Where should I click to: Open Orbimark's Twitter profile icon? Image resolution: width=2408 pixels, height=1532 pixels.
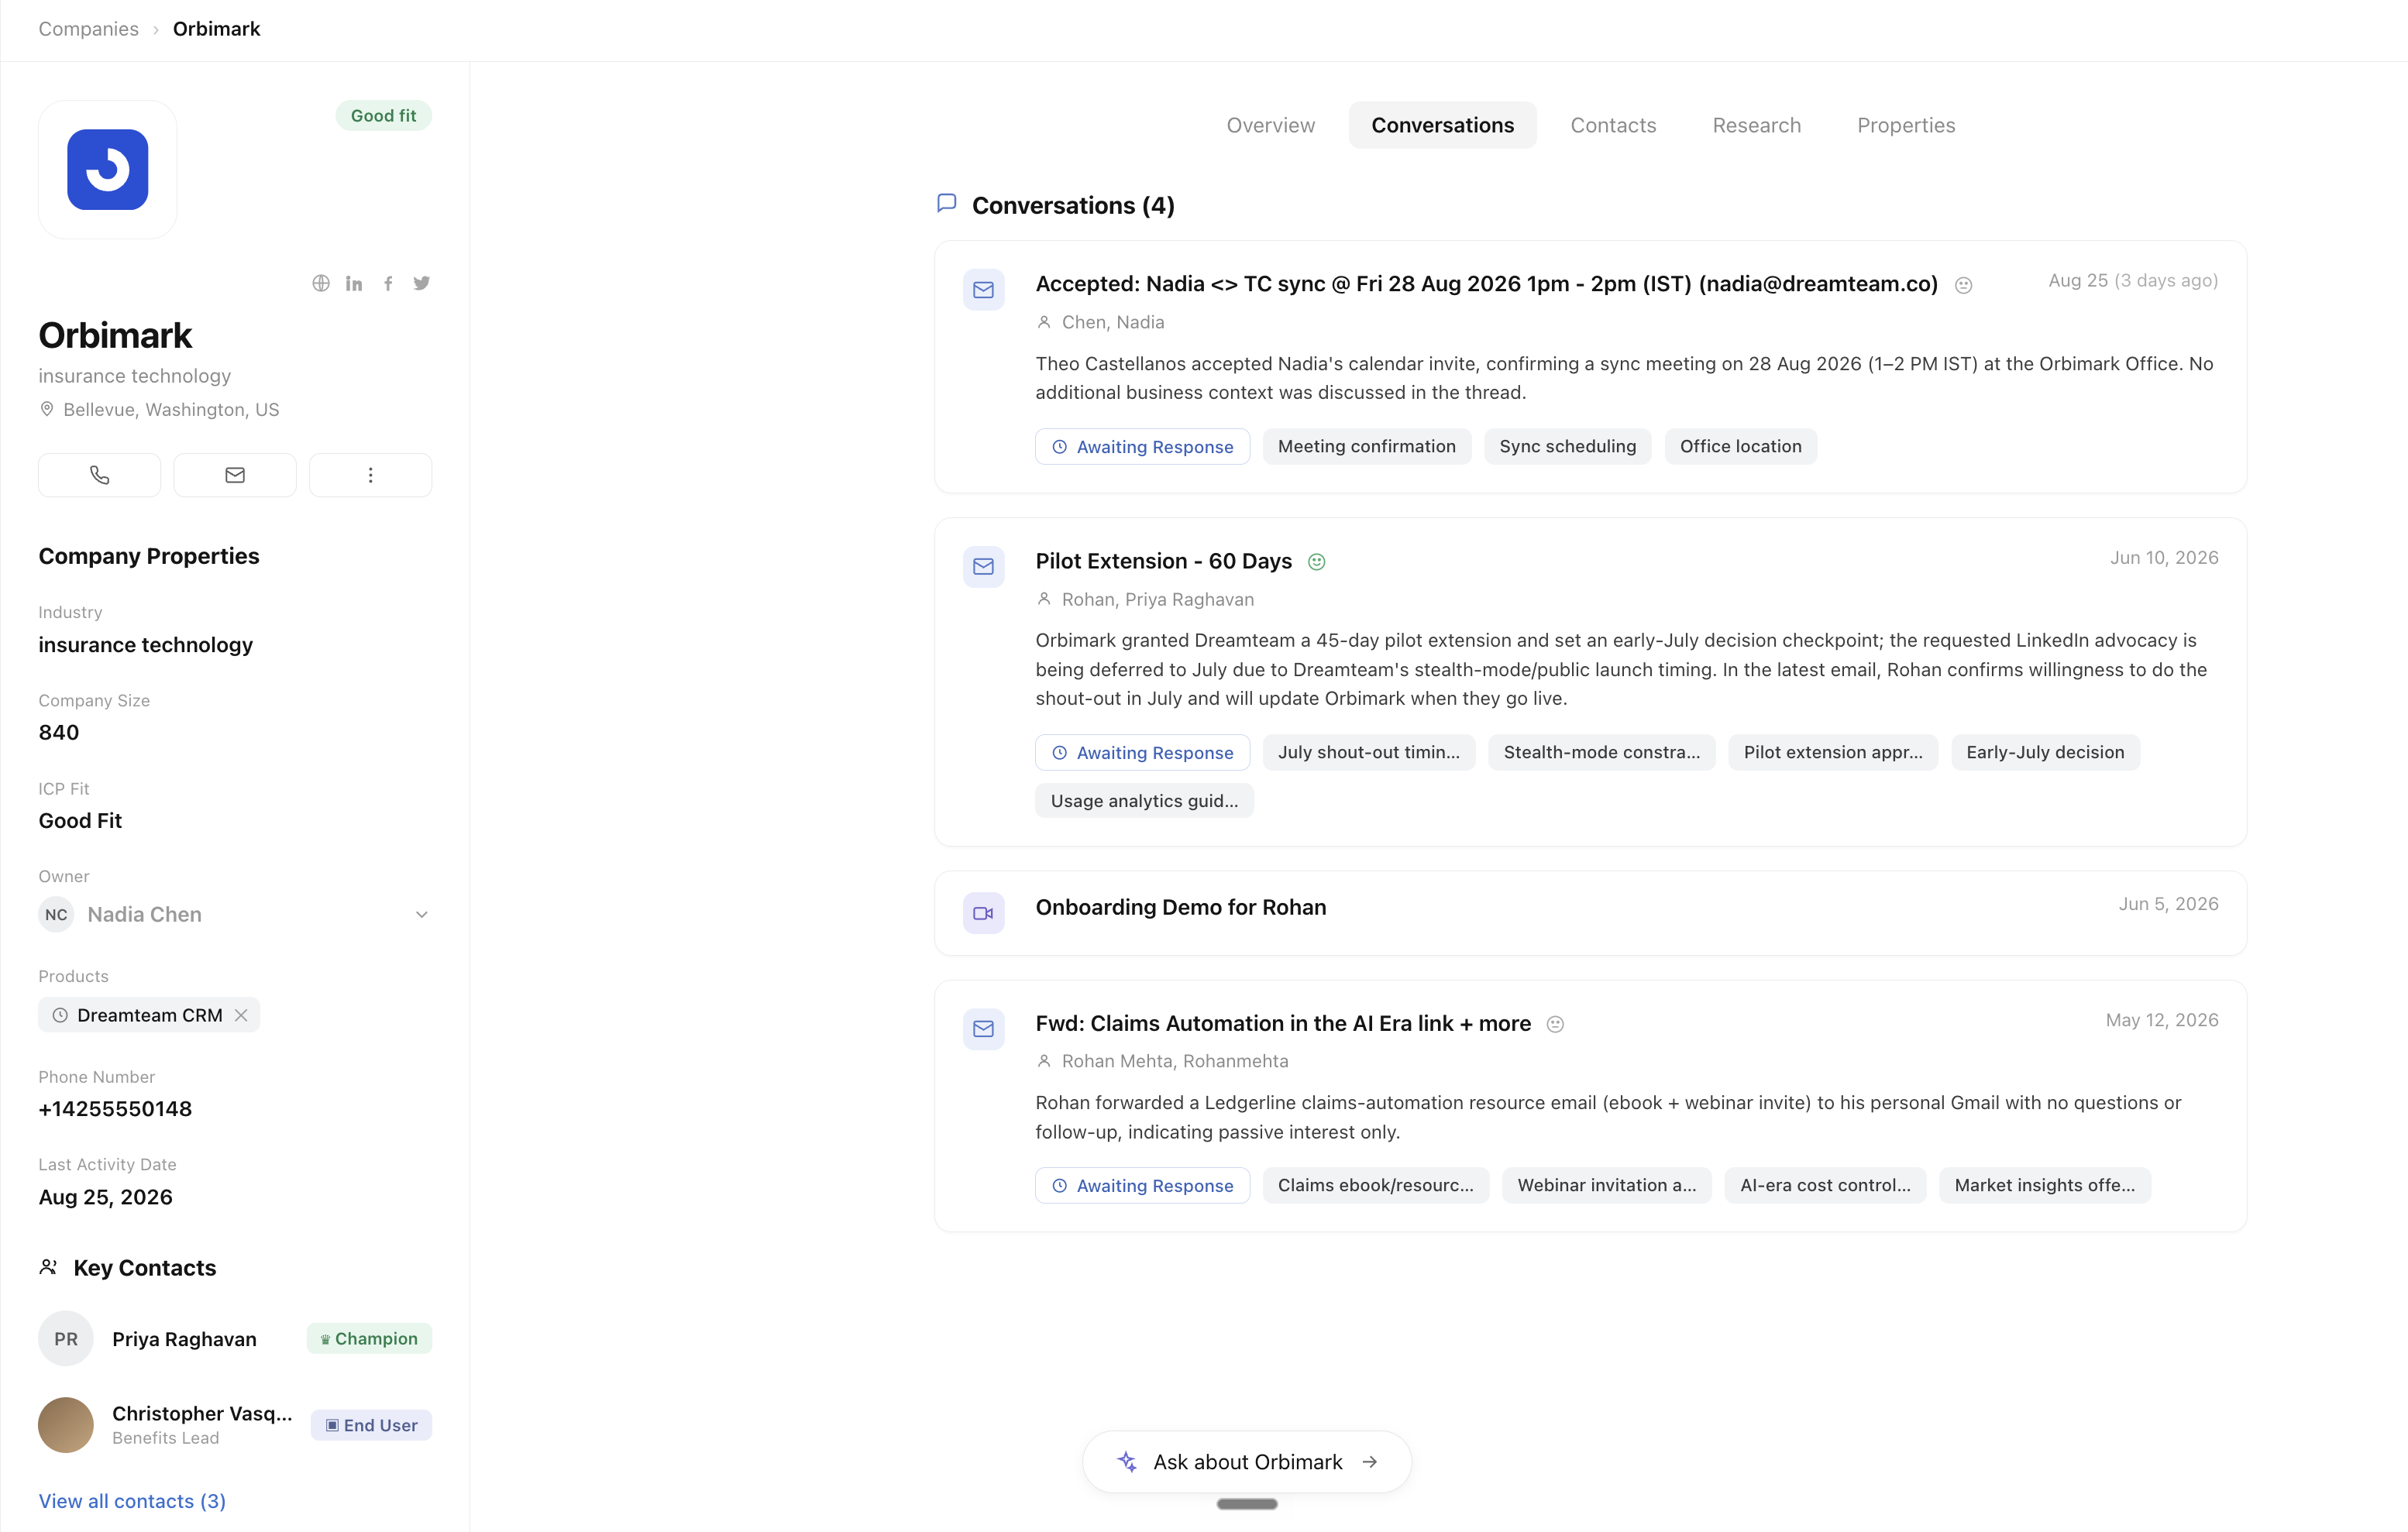click(422, 283)
